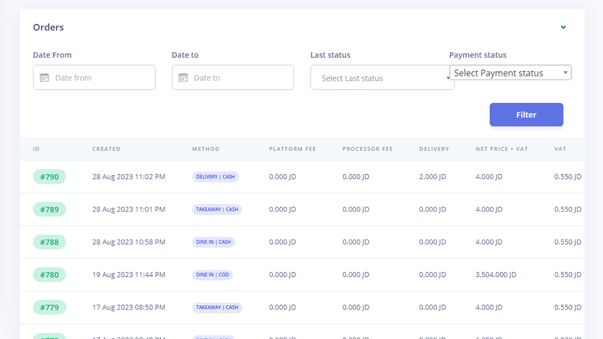
Task: Click the NET PRICE + VAT header
Action: click(502, 149)
